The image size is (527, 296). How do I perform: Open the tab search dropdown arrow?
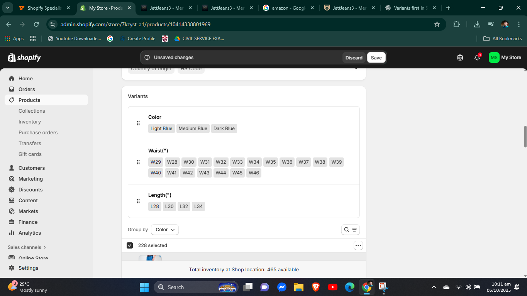pos(7,8)
